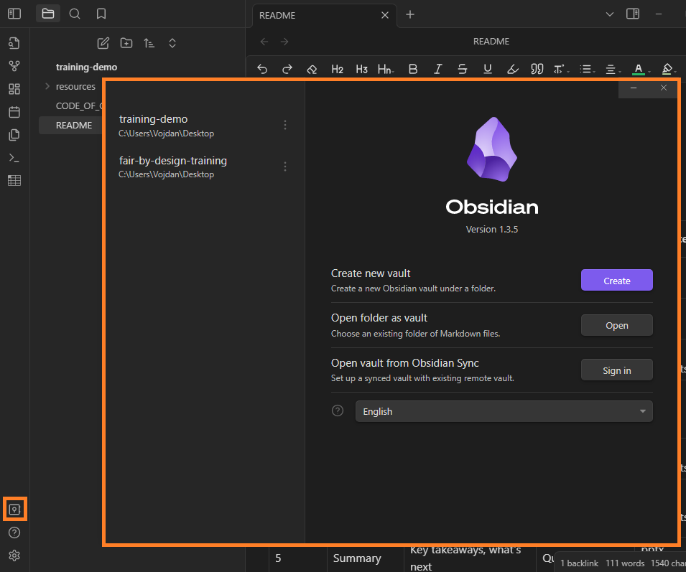Screen dimensions: 686x572
Task: Insert a blockquote using the toolbar icon
Action: coord(537,69)
